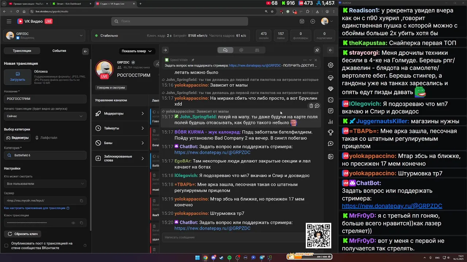Screen dimensions: 467x262
Task: Open the Таймауты section
Action: click(120, 128)
